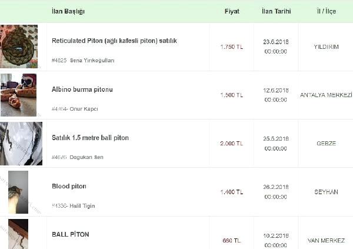
Task: Open the Reticulated Piton listing thumbnail
Action: [x=19, y=47]
